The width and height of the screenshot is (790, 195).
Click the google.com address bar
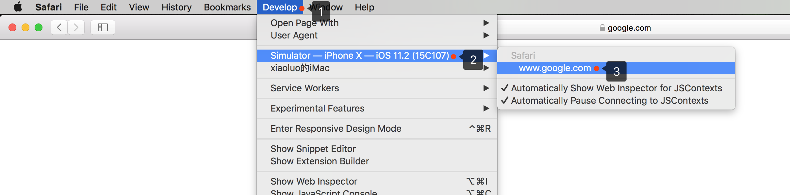(629, 28)
